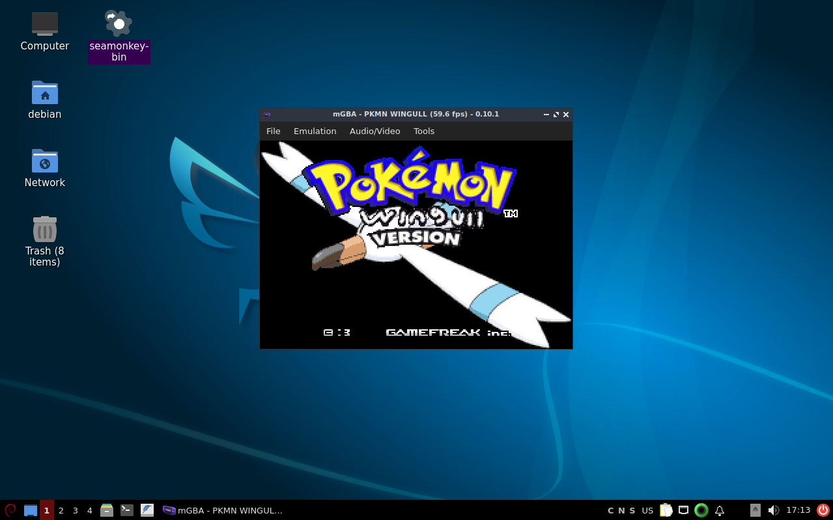Open the Tools menu
This screenshot has height=520, width=833.
(x=423, y=131)
